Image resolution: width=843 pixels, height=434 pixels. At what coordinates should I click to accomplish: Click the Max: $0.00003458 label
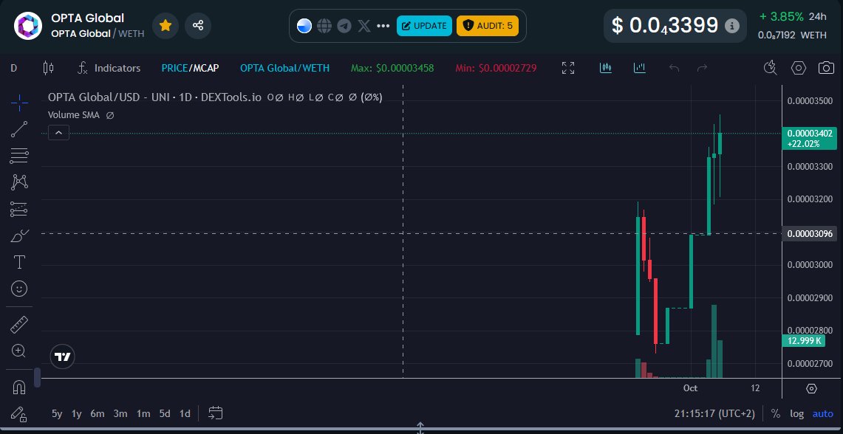click(x=392, y=68)
